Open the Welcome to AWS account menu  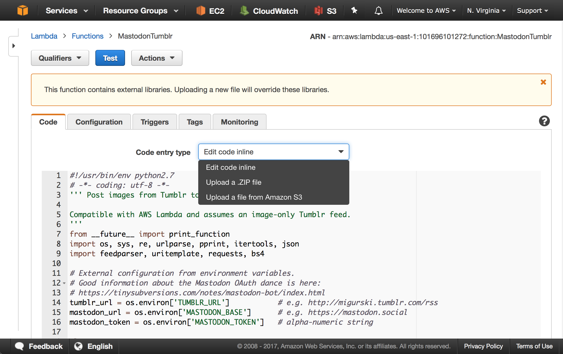click(x=426, y=11)
